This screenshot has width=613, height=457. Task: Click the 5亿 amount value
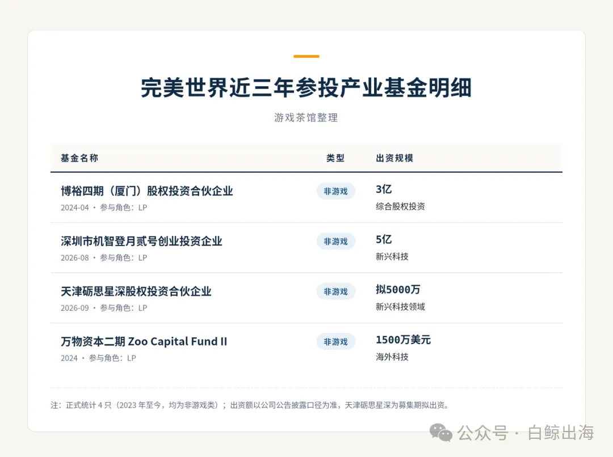pyautogui.click(x=384, y=239)
